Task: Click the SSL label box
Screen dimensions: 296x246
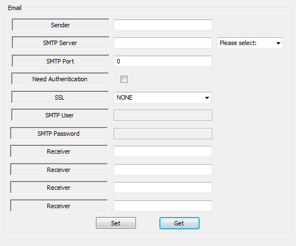Action: pyautogui.click(x=60, y=97)
